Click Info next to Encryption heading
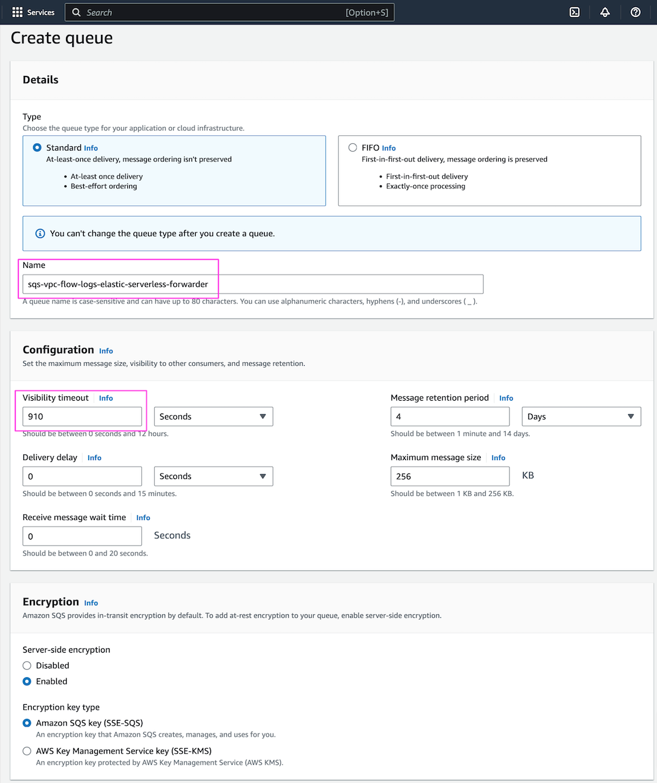 tap(91, 603)
